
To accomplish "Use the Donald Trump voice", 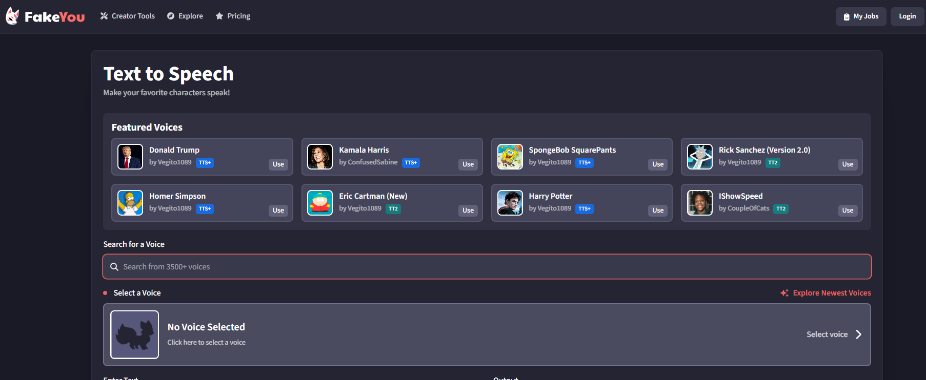I will (278, 164).
